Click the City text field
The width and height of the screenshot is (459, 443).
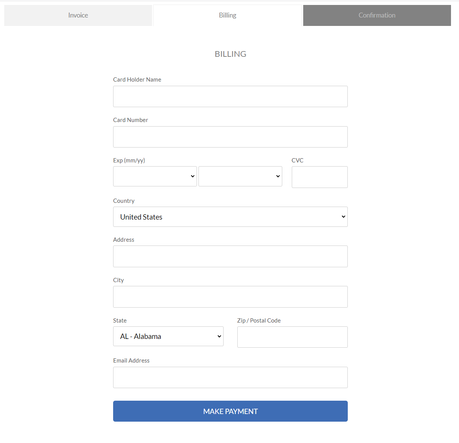pos(230,297)
